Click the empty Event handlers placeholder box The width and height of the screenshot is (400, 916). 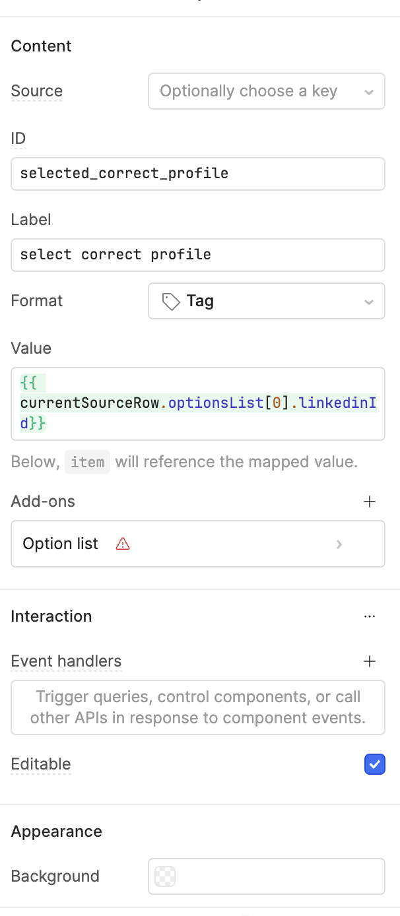click(198, 707)
